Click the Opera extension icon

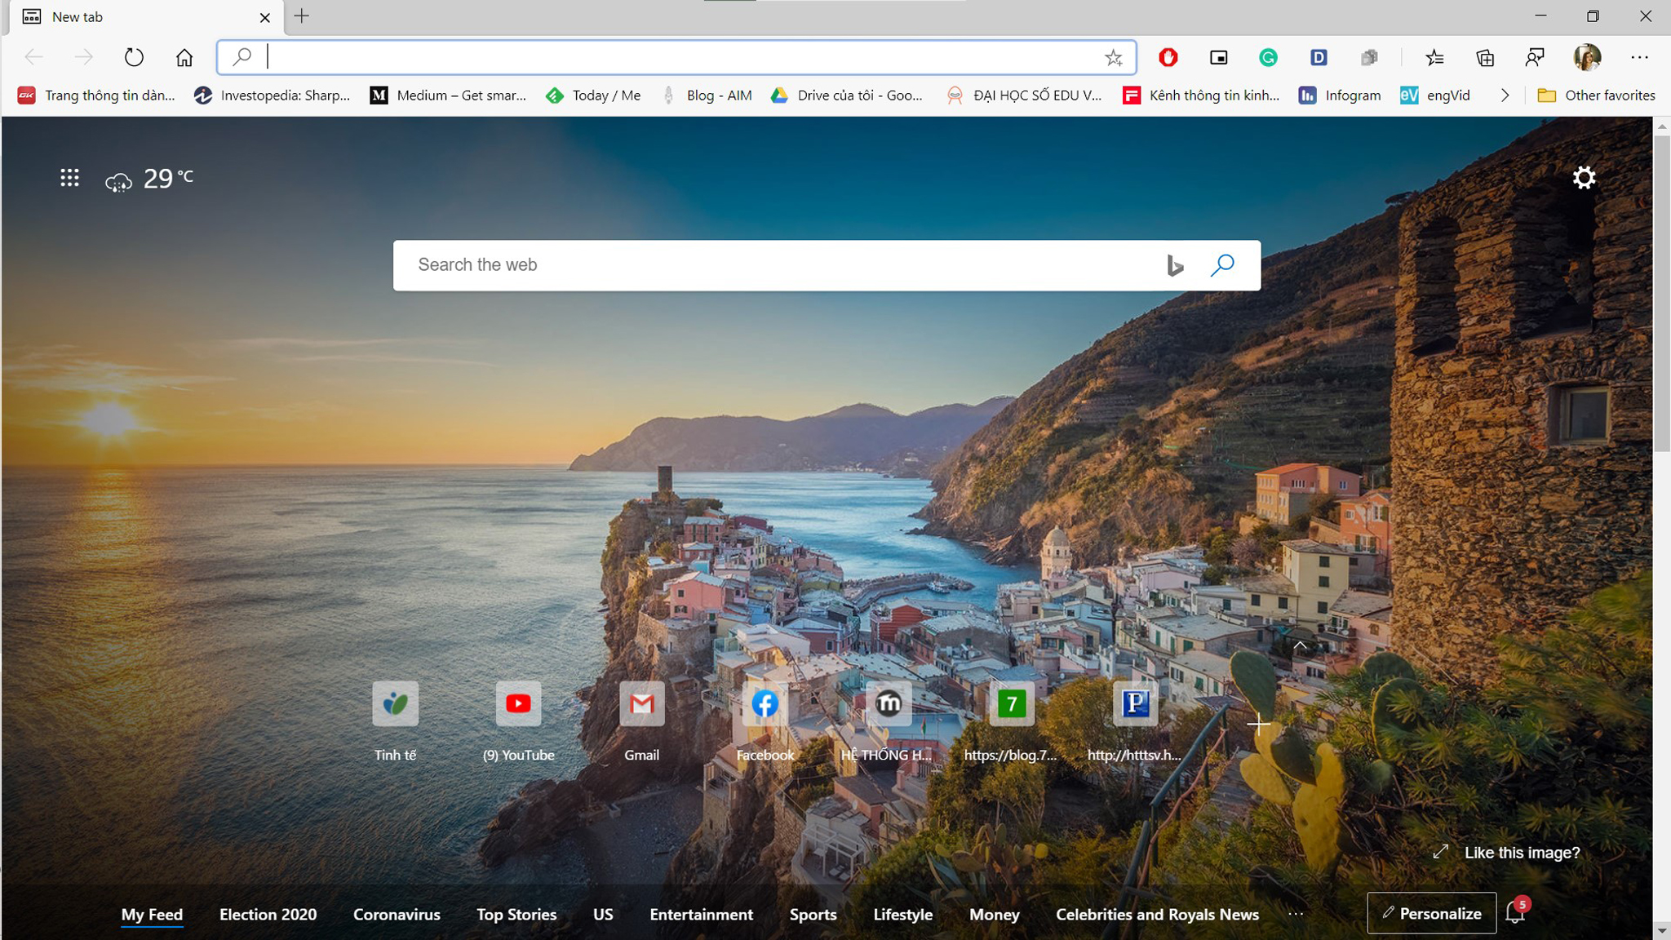(1168, 57)
